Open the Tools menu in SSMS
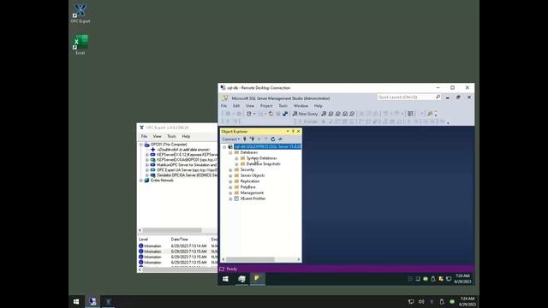548x308 pixels. click(283, 106)
